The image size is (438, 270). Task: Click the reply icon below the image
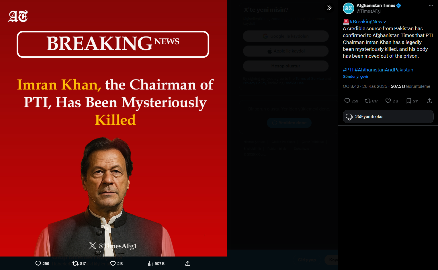point(38,263)
